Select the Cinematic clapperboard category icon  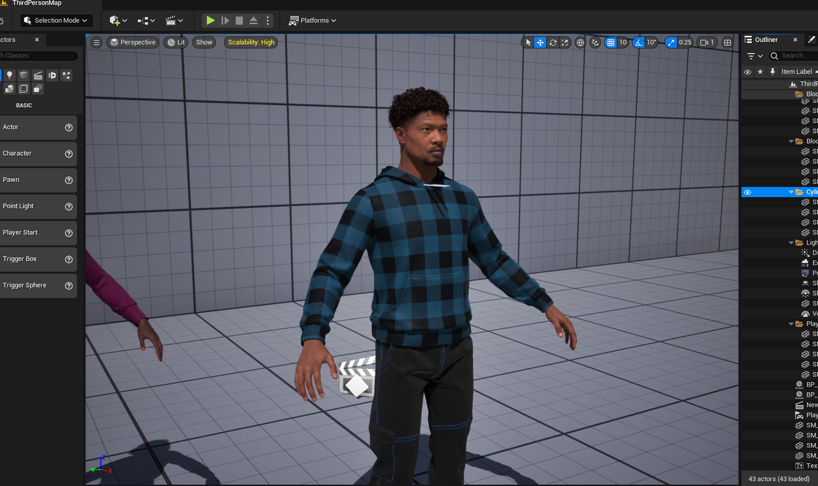point(38,75)
